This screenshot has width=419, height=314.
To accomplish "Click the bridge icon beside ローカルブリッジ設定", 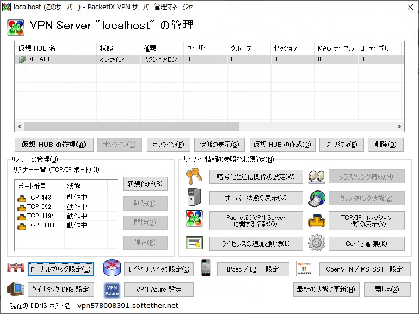I will tap(16, 269).
